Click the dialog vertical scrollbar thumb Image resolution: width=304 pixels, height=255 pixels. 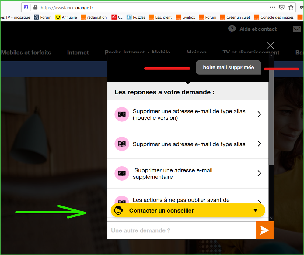(x=271, y=117)
